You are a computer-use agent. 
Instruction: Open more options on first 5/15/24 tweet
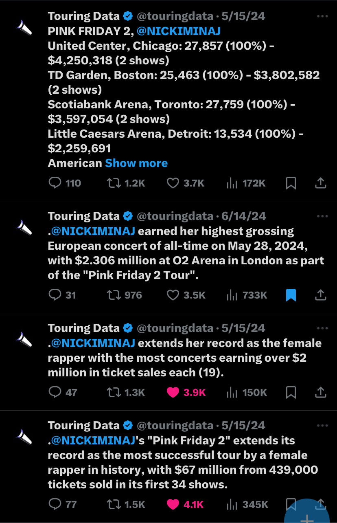click(x=322, y=16)
